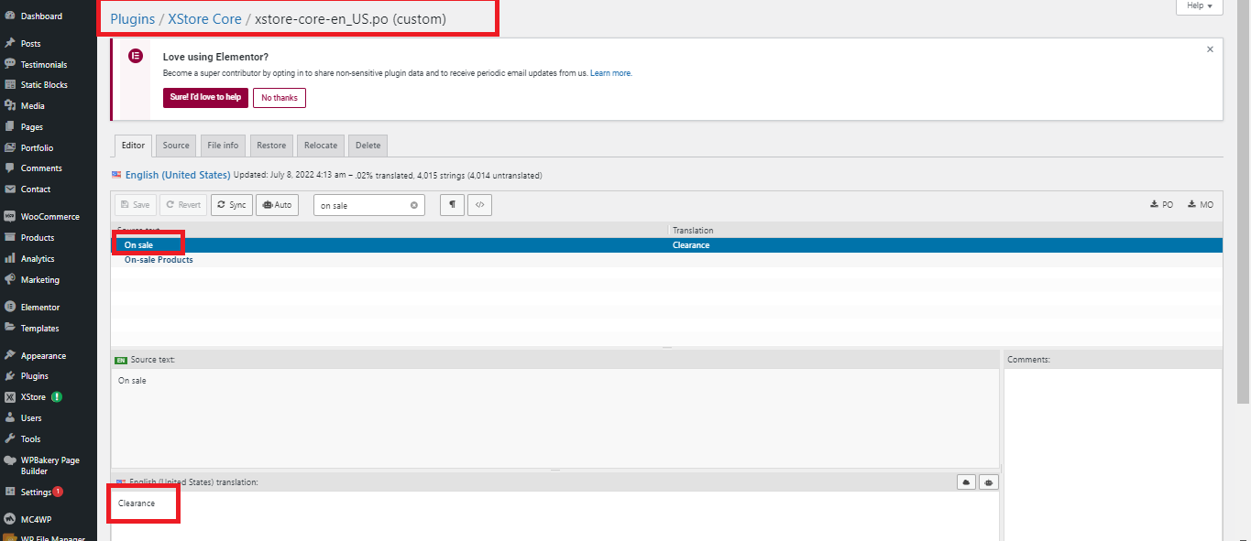This screenshot has height=541, width=1251.
Task: Click the robot icon above translation box
Action: 988,482
